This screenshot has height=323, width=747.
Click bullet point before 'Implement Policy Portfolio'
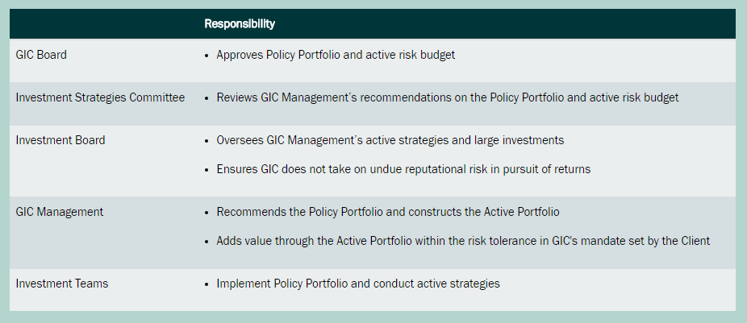click(207, 284)
